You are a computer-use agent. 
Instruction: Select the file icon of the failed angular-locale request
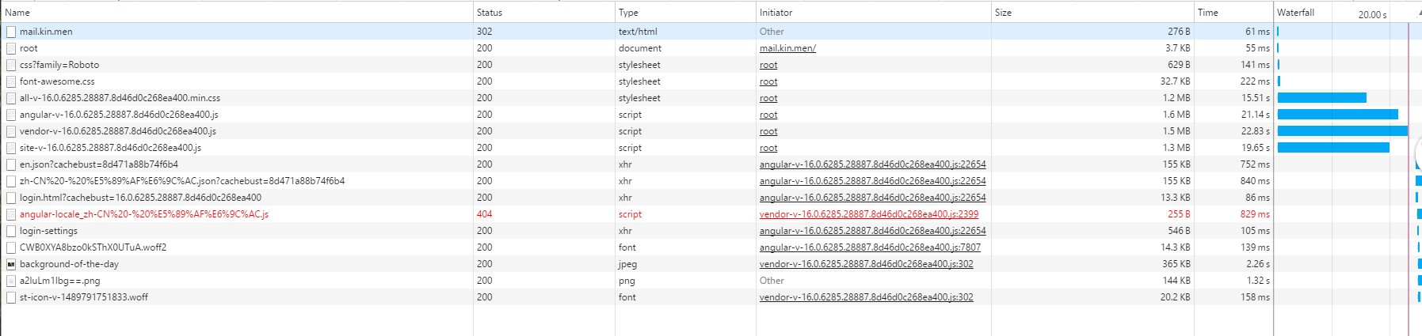point(11,214)
